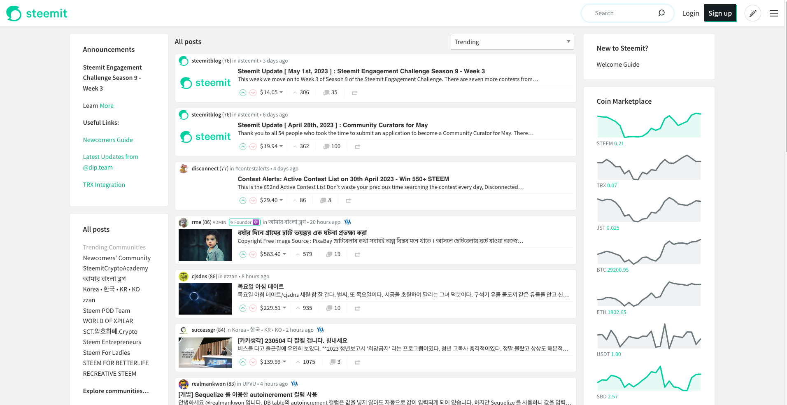Click the ETH price chart
Viewport: 787px width, 405px height.
click(649, 293)
